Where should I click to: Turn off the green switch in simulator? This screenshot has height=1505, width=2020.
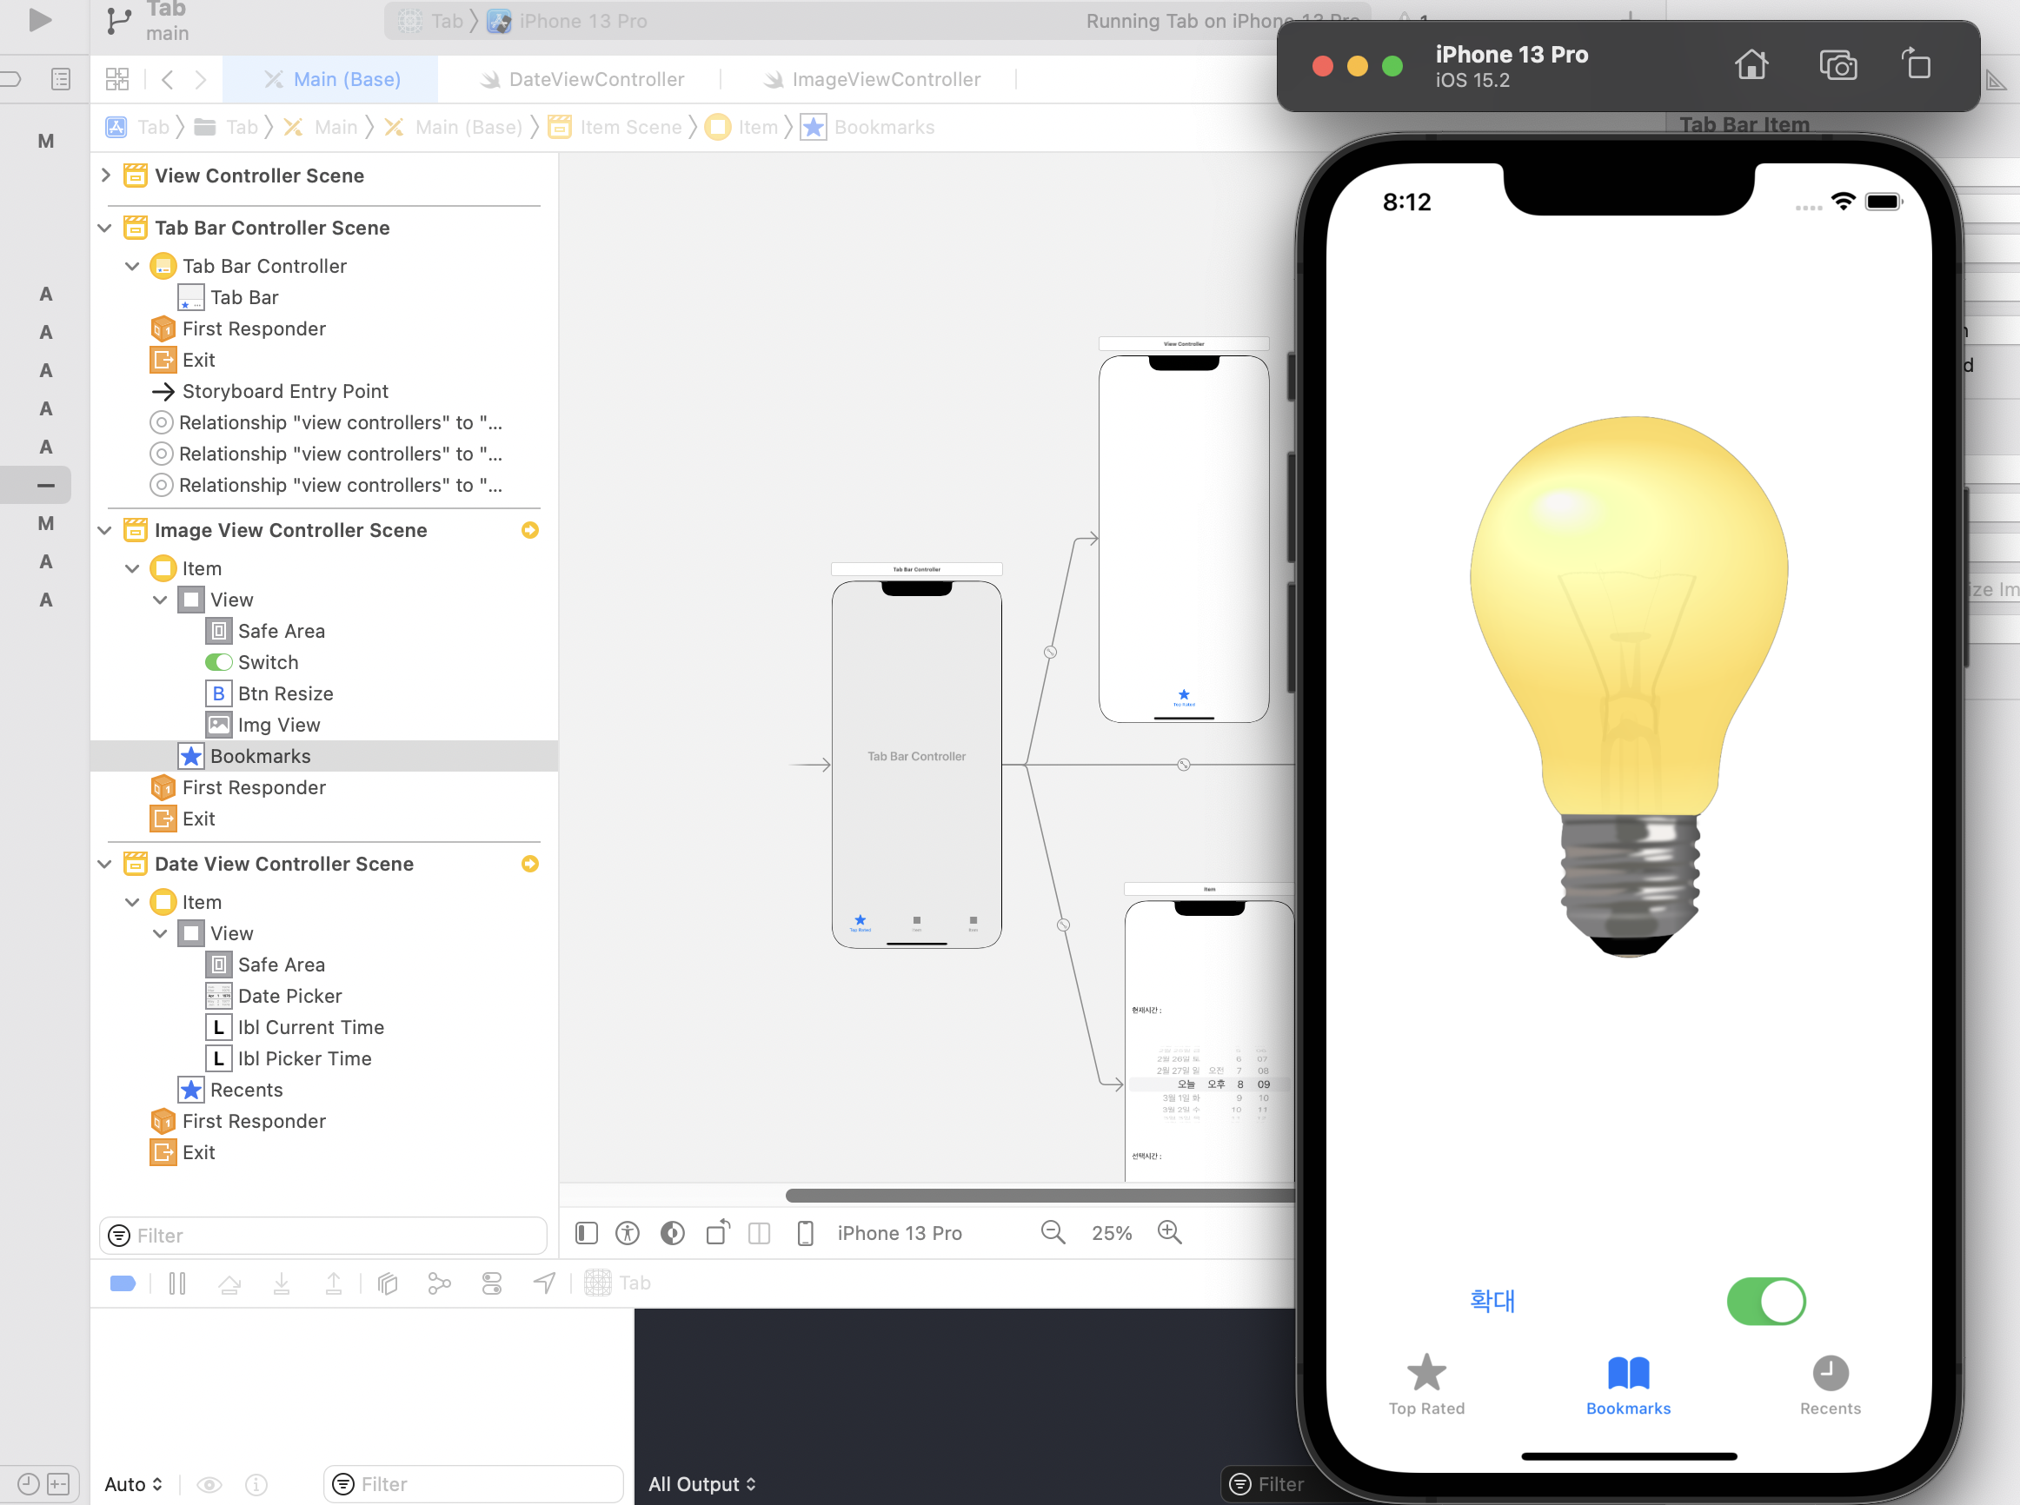point(1764,1301)
